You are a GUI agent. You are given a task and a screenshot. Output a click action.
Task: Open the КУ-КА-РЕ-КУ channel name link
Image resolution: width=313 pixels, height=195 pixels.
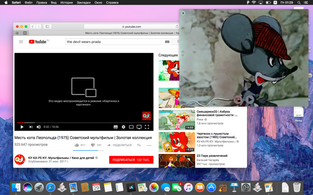pyautogui.click(x=61, y=158)
